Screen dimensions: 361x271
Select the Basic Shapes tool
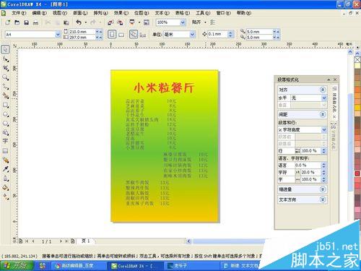point(5,132)
